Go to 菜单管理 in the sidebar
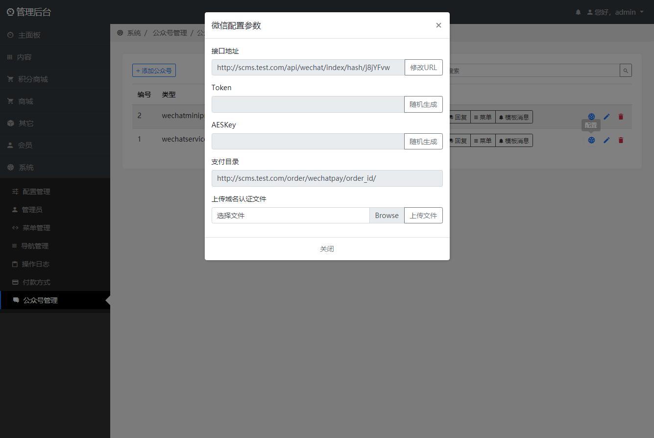 point(55,228)
